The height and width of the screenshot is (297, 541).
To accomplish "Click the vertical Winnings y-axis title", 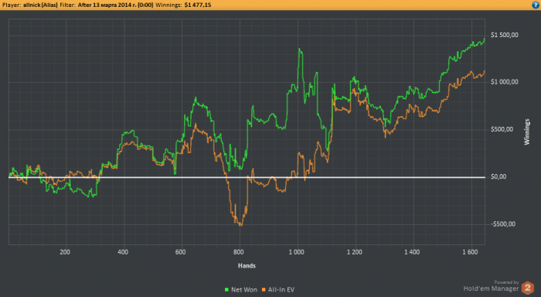I will 527,131.
